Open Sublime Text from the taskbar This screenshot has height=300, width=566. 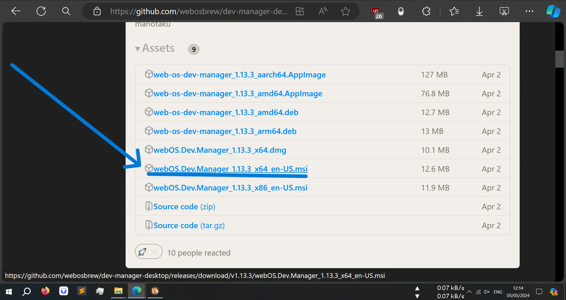[x=82, y=291]
